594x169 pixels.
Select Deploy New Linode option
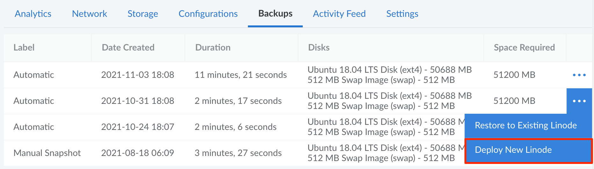[513, 150]
